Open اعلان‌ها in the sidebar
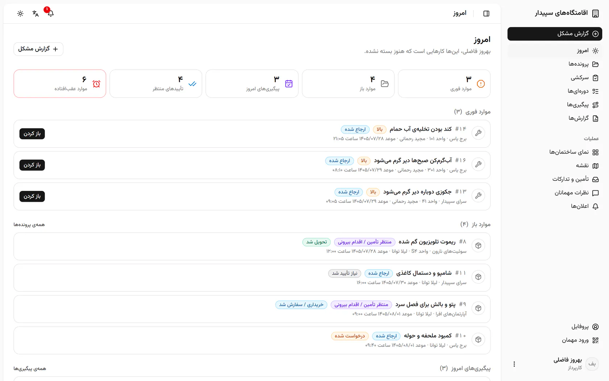 coord(555,206)
